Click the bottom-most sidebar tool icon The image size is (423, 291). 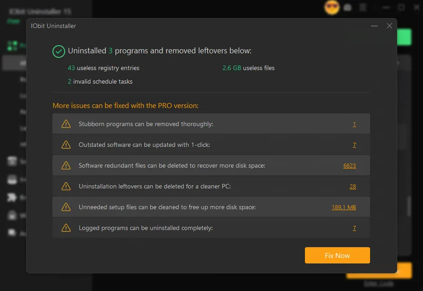point(11,233)
